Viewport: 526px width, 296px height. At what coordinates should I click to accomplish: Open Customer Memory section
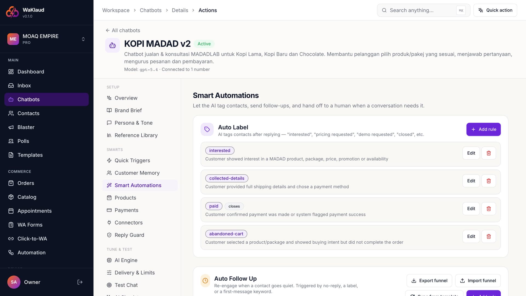pos(140,173)
